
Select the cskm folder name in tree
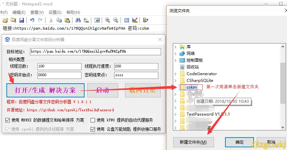coord(192,87)
